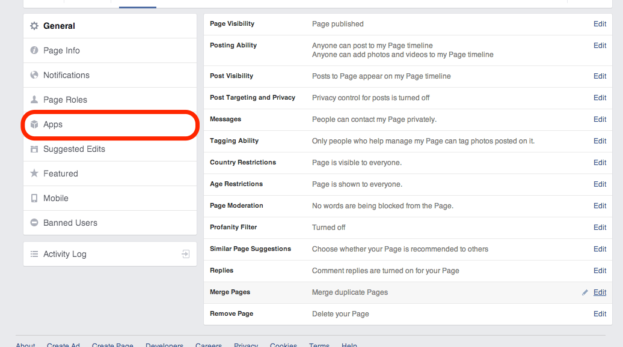The width and height of the screenshot is (623, 347).
Task: Click the Mobile phone icon
Action: pos(34,198)
